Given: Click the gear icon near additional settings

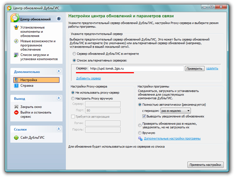Looking at the screenshot, I should point(140,139).
